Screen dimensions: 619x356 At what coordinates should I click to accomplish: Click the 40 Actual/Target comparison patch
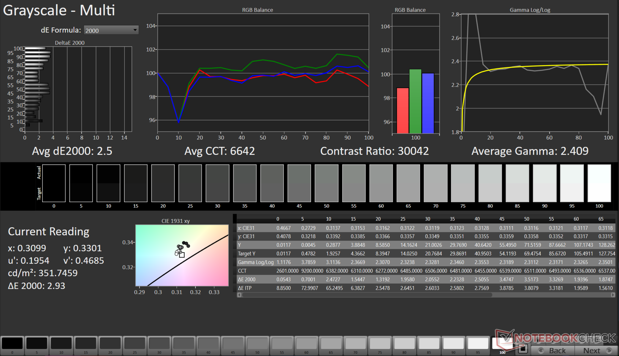coord(272,183)
